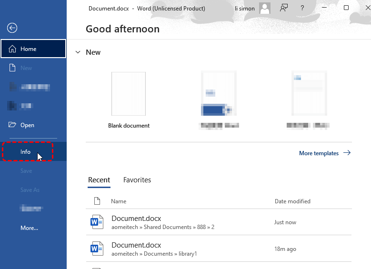This screenshot has width=371, height=269.
Task: Go back using the circled arrow icon
Action: tap(12, 28)
